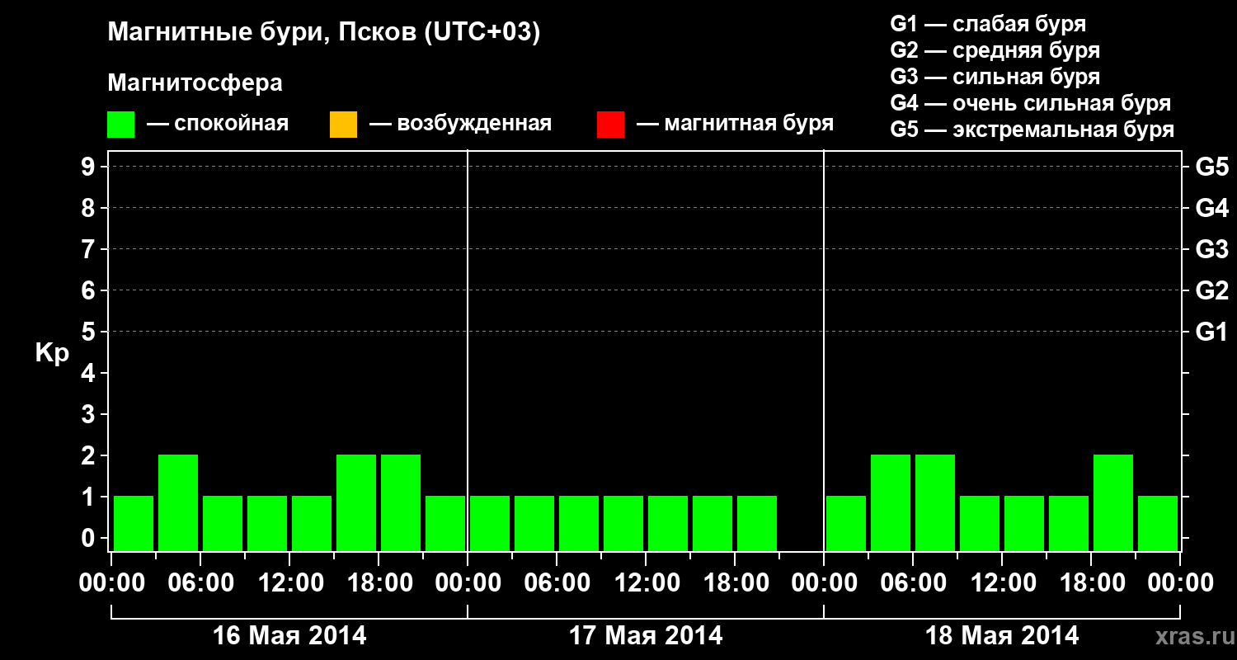Viewport: 1237px width, 660px height.
Task: Click the '— магнитная буря' legend label
Action: click(735, 124)
